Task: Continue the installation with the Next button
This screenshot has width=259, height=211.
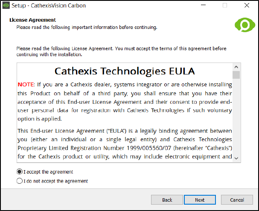Action: click(200, 200)
